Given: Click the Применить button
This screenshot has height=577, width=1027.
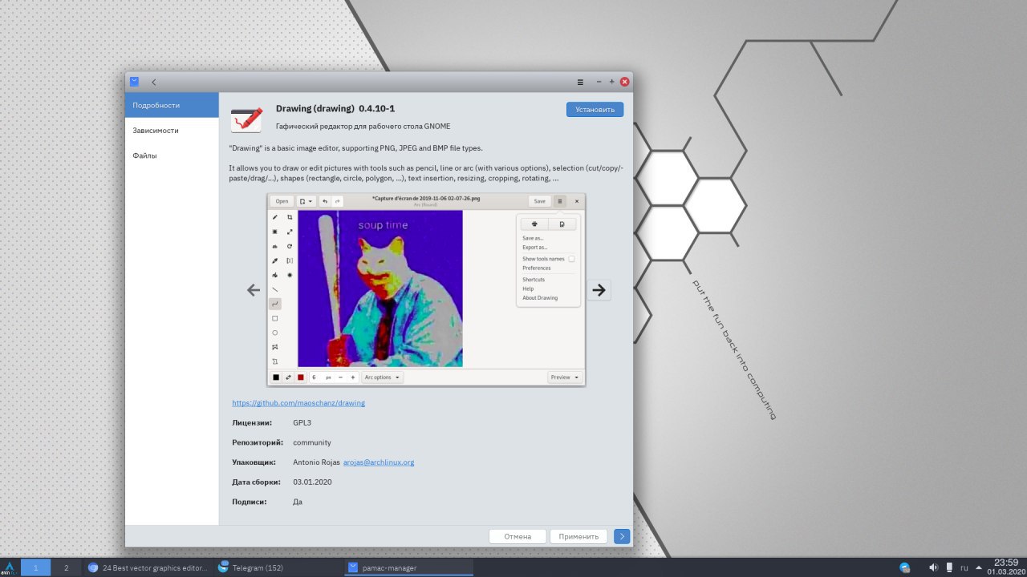Looking at the screenshot, I should coord(578,537).
